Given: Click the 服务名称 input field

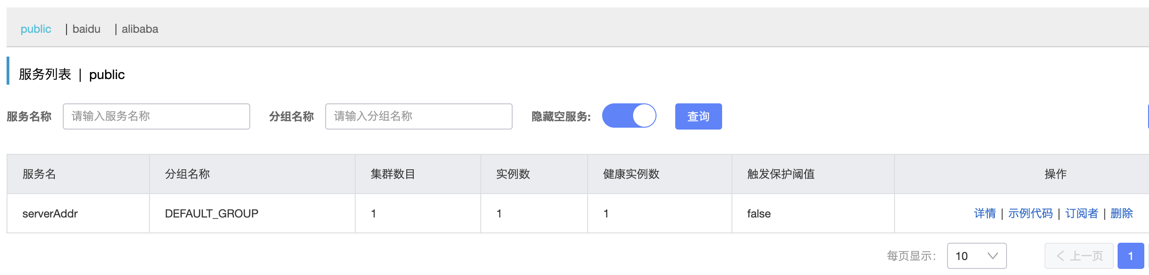Looking at the screenshot, I should (157, 116).
